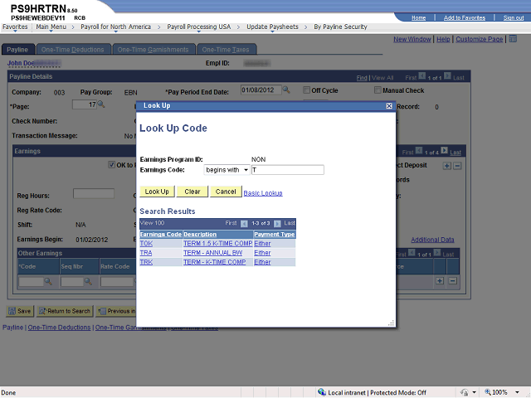Go to the previous page of search results
The width and height of the screenshot is (531, 398).
point(244,223)
